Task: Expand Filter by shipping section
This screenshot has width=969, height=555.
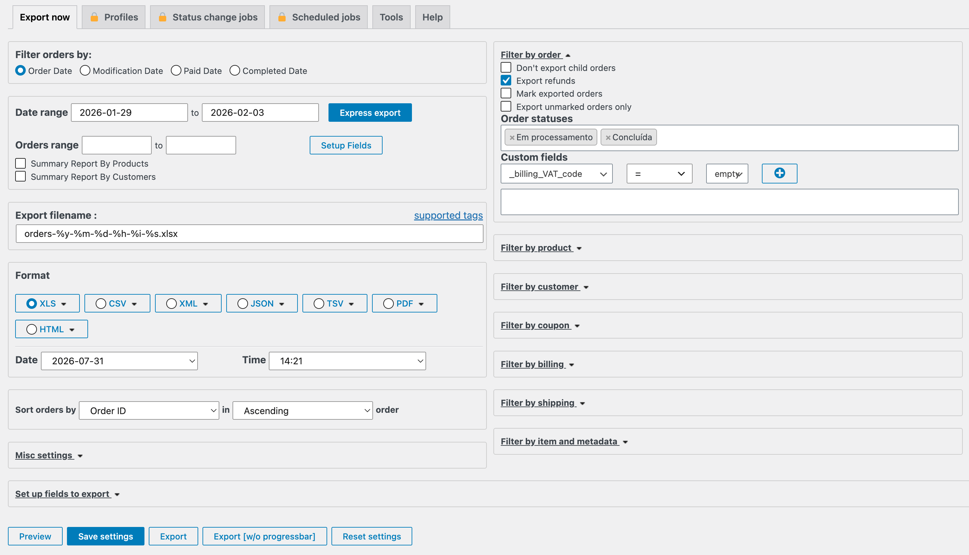Action: 543,403
